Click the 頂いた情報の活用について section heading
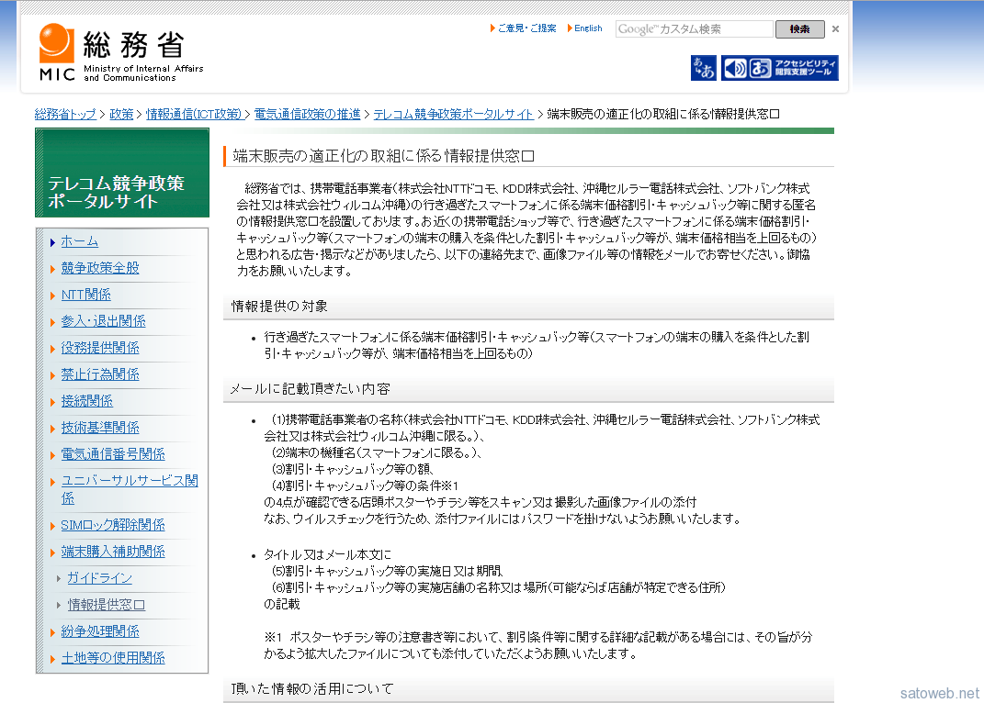The image size is (984, 703). [312, 688]
